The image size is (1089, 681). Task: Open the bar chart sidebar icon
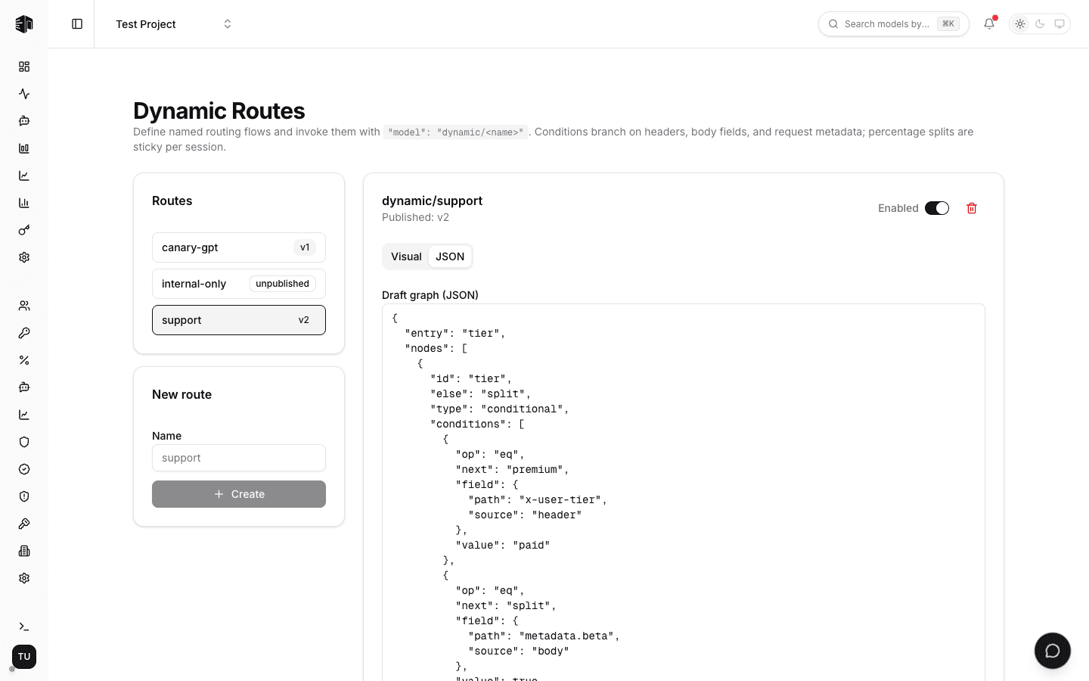click(24, 203)
